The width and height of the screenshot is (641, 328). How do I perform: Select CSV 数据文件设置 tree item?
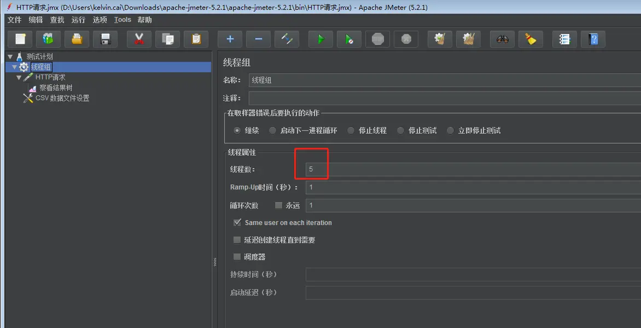[62, 98]
